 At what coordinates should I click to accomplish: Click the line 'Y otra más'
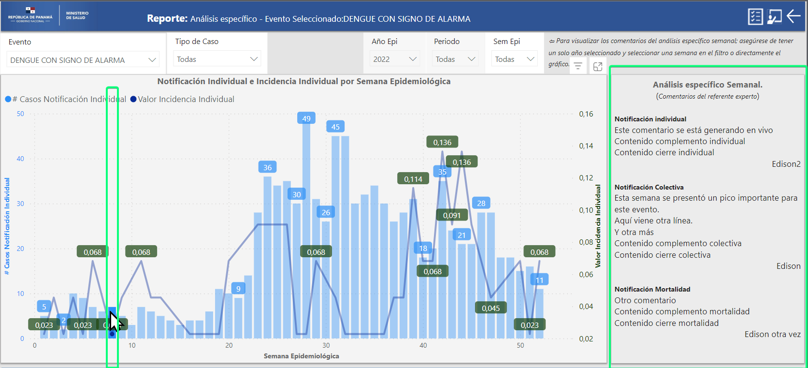click(x=634, y=232)
